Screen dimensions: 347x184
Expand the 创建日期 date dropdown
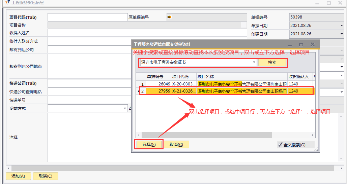tap(341, 34)
